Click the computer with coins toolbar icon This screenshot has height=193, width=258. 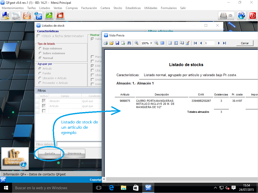point(5,16)
